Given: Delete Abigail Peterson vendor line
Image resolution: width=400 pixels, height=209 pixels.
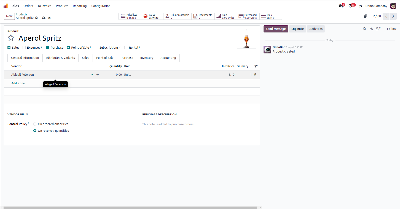Looking at the screenshot, I should pyautogui.click(x=255, y=75).
